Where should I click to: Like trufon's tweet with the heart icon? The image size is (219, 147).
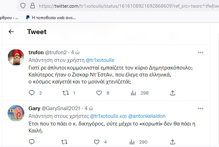99,93
